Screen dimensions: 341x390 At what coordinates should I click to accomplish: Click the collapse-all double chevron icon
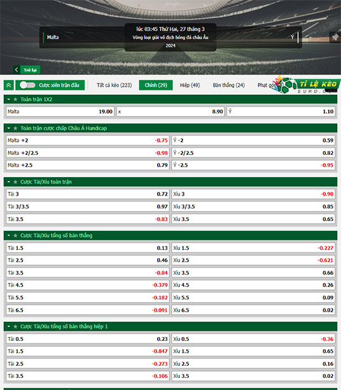click(9, 85)
